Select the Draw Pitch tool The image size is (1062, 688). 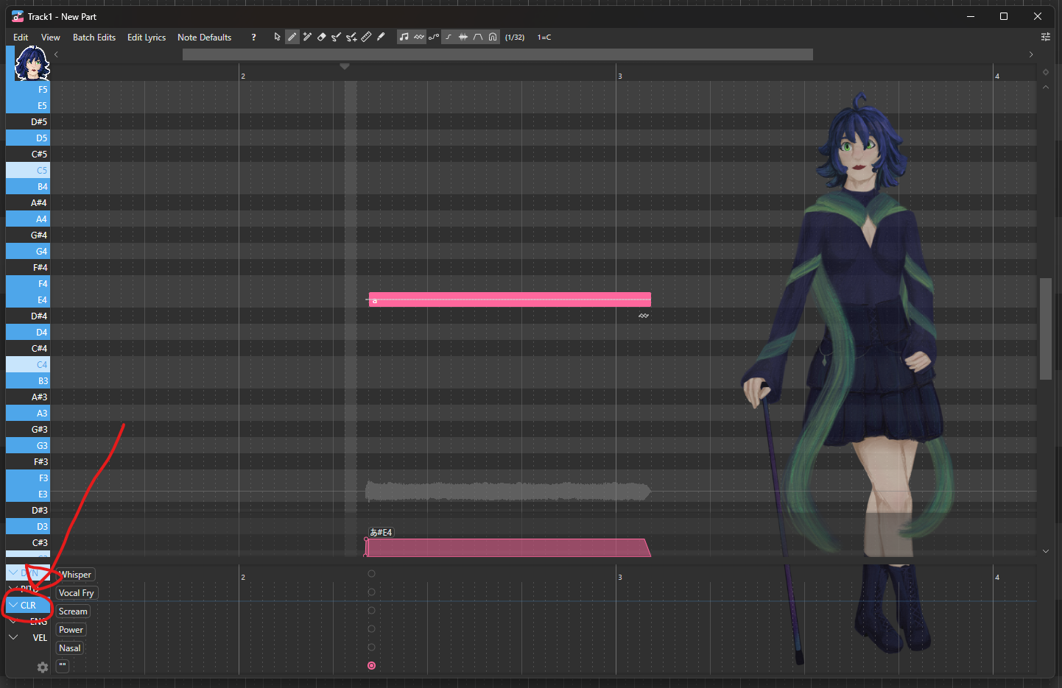[x=337, y=37]
